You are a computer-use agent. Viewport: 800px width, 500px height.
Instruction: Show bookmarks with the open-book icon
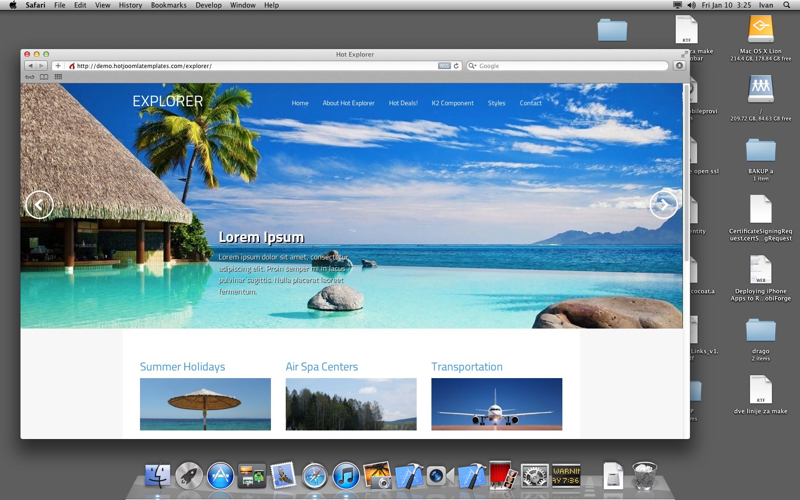point(44,77)
